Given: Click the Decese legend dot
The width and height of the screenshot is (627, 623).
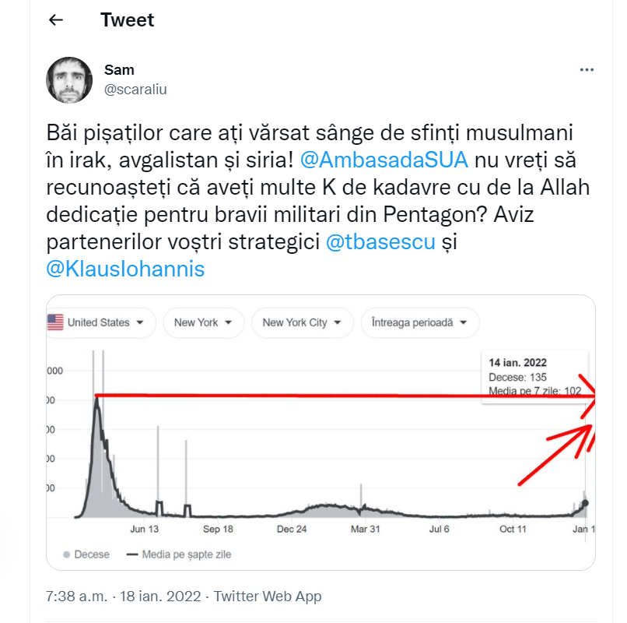Looking at the screenshot, I should (x=66, y=554).
